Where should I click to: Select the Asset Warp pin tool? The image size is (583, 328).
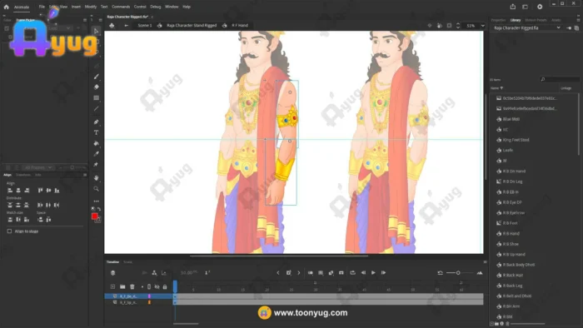(x=97, y=164)
